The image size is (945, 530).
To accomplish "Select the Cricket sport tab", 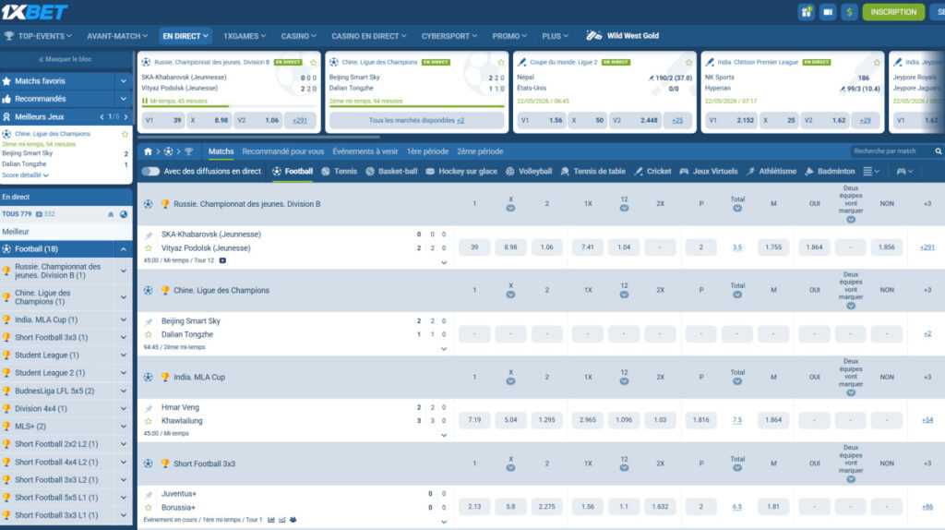I will (x=652, y=172).
